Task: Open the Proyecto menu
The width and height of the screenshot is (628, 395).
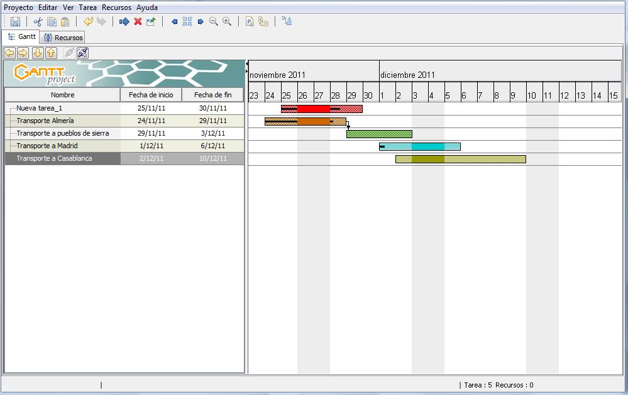Action: [18, 8]
